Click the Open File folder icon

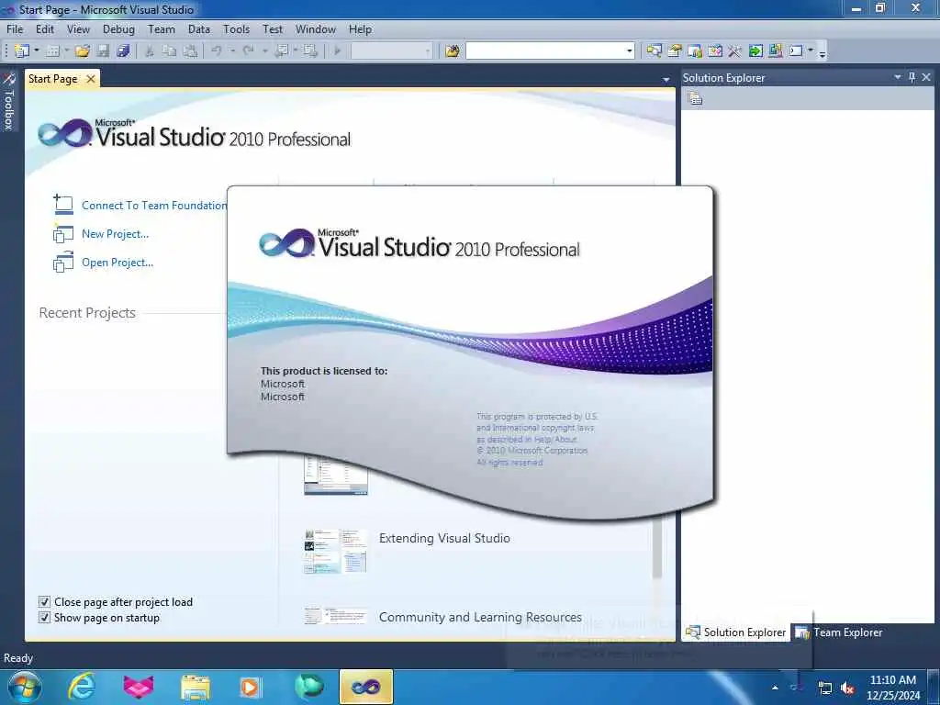pos(82,51)
